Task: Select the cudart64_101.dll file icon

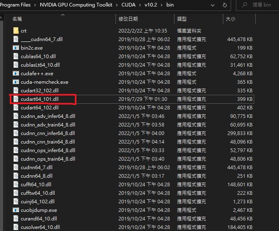Action: point(16,99)
